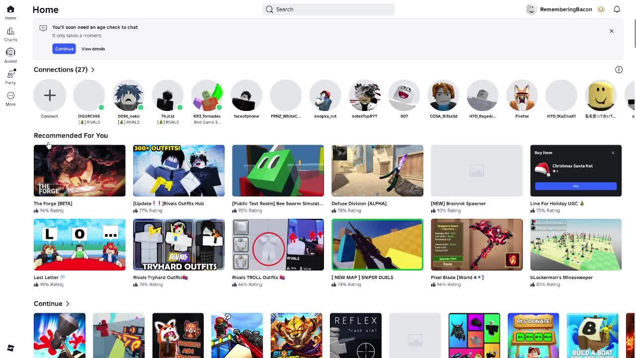This screenshot has width=636, height=358.
Task: Open the Robux balance icon
Action: click(601, 9)
